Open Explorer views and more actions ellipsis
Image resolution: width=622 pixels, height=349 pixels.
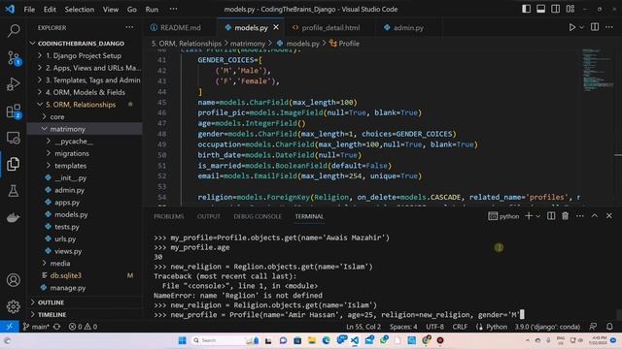(129, 27)
